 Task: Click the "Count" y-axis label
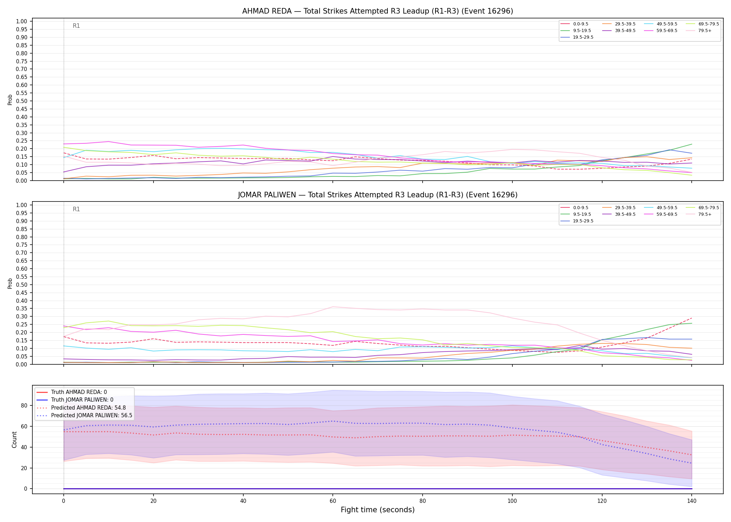(x=14, y=440)
